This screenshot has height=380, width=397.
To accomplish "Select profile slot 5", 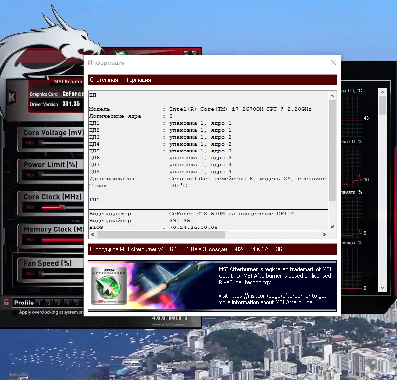I will [77, 303].
